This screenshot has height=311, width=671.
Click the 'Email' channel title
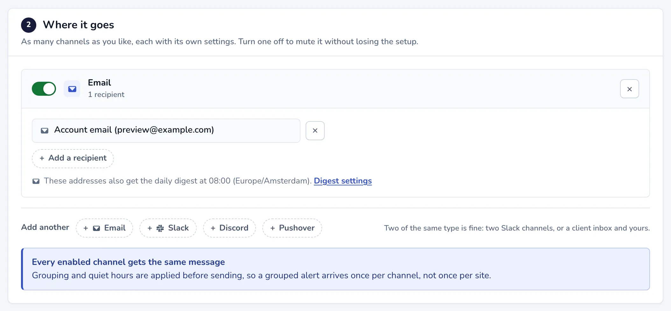point(99,83)
